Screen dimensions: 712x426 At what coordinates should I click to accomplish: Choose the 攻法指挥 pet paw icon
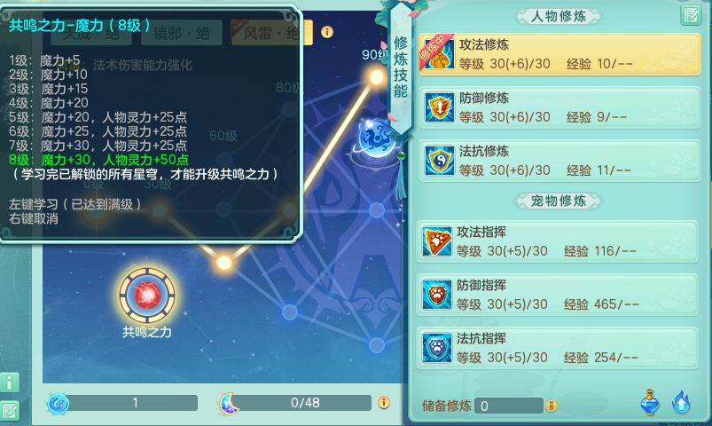click(x=437, y=241)
